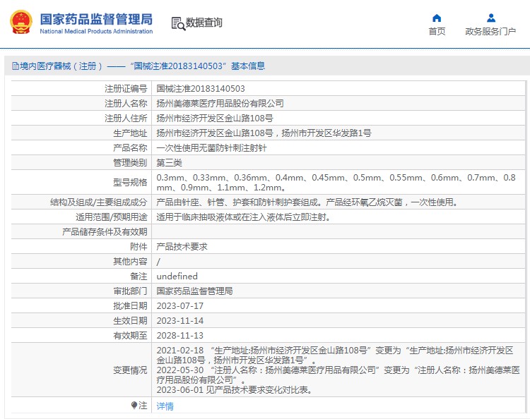The width and height of the screenshot is (530, 419).
Task: Select the 2022-05-30 change record line
Action: pos(338,375)
